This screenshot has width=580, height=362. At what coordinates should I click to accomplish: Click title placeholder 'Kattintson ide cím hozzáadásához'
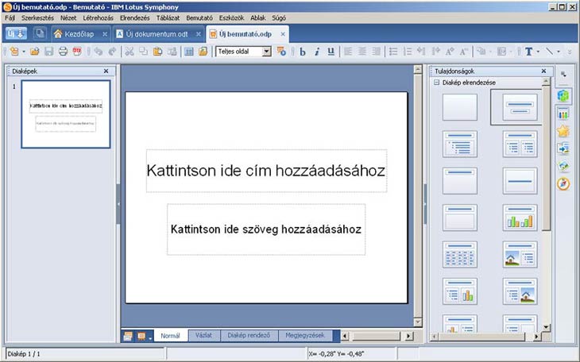coord(266,171)
